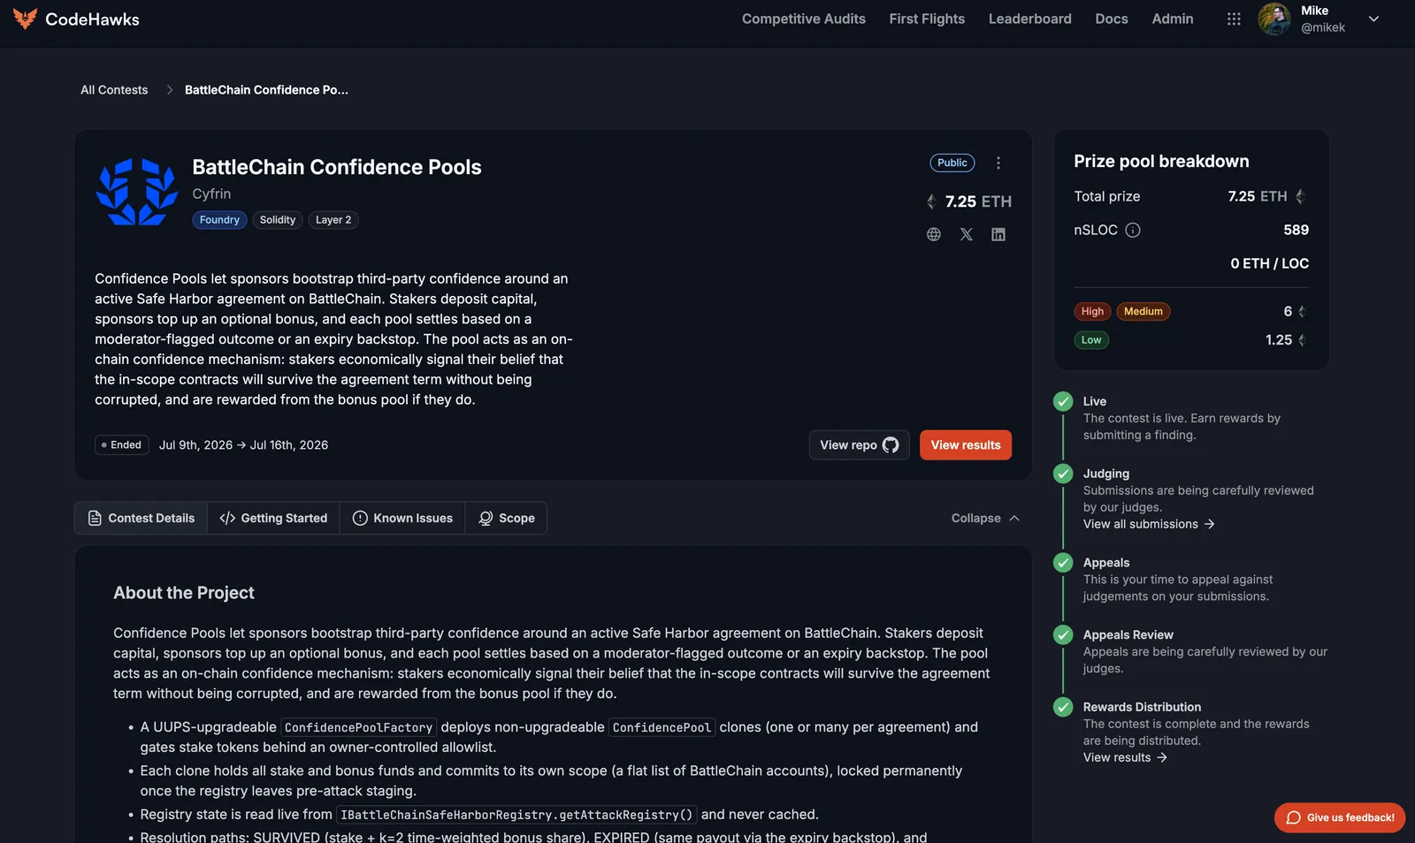Image resolution: width=1415 pixels, height=843 pixels.
Task: Open the contest three-dot options menu
Action: coord(998,163)
